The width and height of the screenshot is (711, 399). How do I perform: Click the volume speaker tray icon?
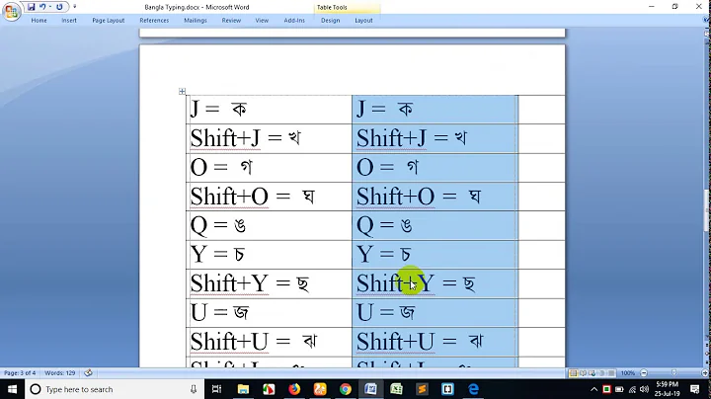pos(644,389)
